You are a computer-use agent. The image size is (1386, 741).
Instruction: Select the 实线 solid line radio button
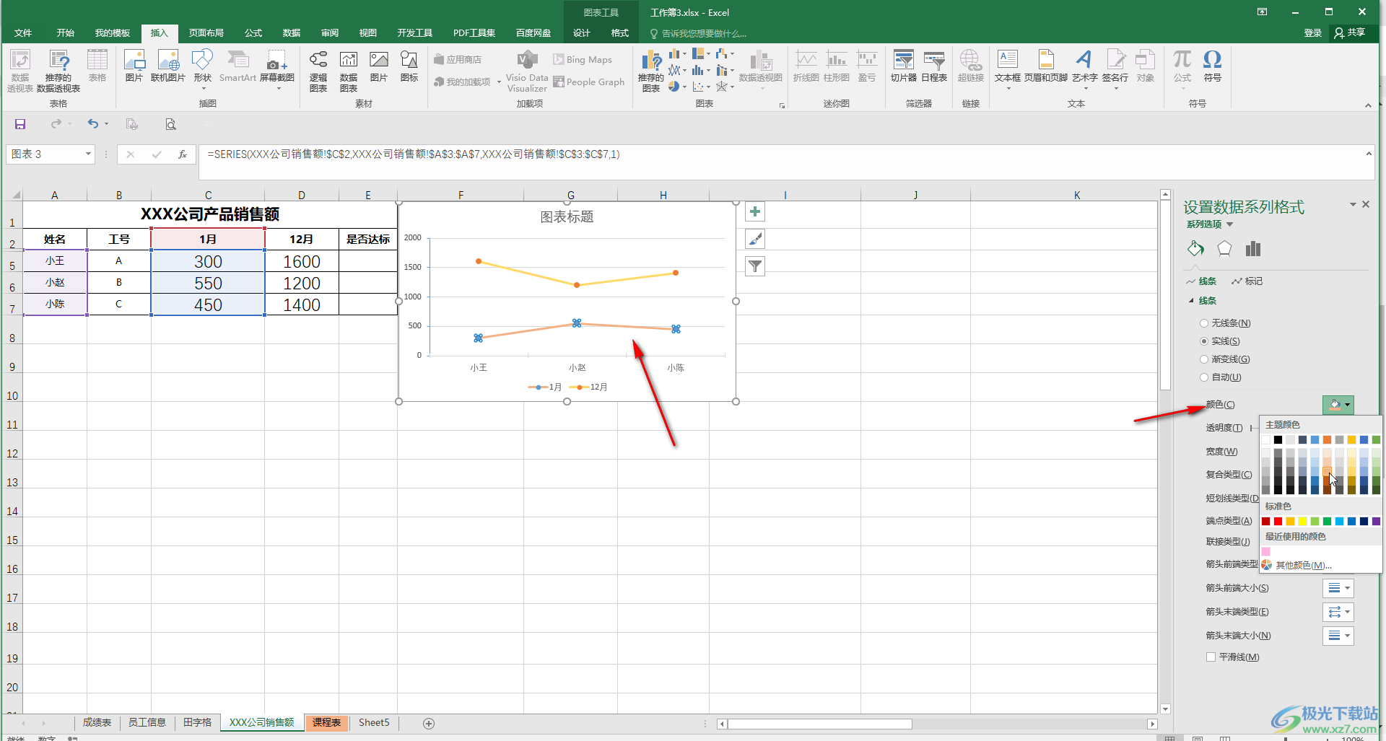[1204, 341]
